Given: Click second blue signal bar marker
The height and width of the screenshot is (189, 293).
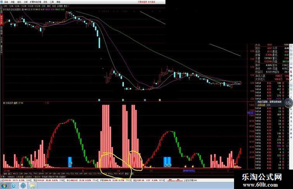Looking at the screenshot, I should 167,162.
